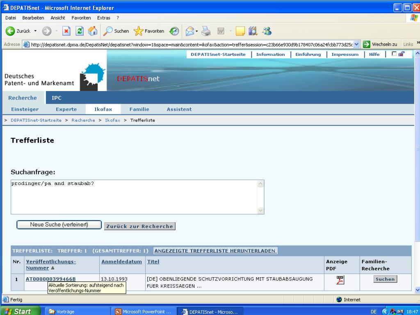Click Angezeigte Trefferliste herunterladen link

tap(215, 251)
